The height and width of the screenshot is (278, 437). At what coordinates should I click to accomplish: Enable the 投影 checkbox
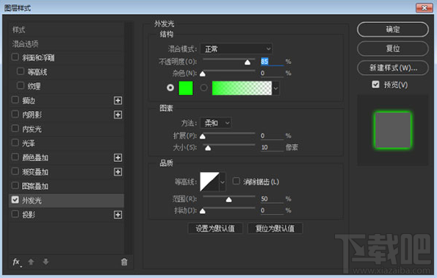tap(15, 214)
